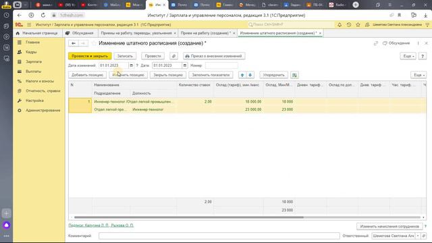Click the Изменить позицию button
The width and height of the screenshot is (432, 243).
point(128,75)
